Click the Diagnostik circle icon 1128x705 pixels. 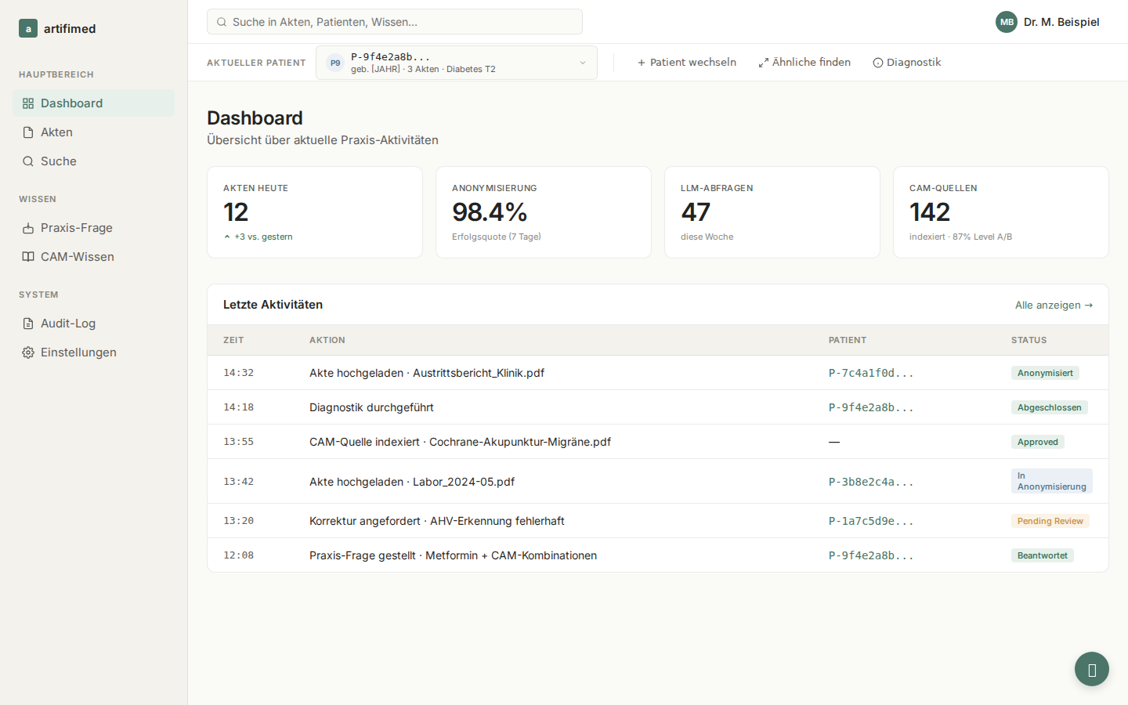(x=878, y=63)
